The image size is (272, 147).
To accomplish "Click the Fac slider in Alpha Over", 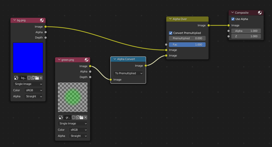I will (187, 45).
